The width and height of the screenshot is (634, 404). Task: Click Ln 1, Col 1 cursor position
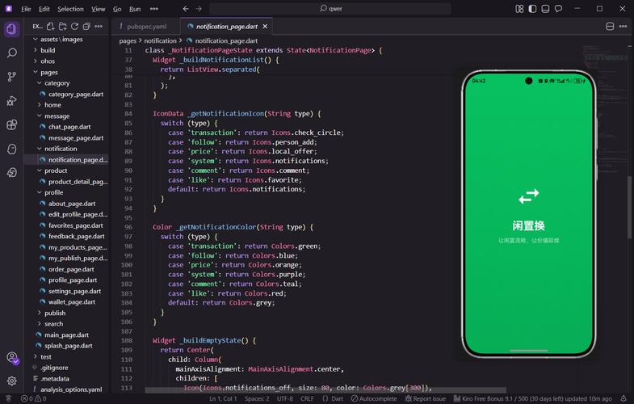pos(223,398)
